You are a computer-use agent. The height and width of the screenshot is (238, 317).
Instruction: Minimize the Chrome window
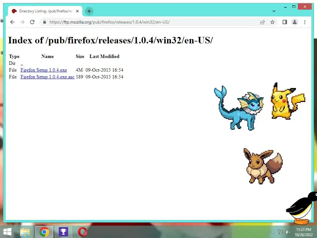point(285,7)
